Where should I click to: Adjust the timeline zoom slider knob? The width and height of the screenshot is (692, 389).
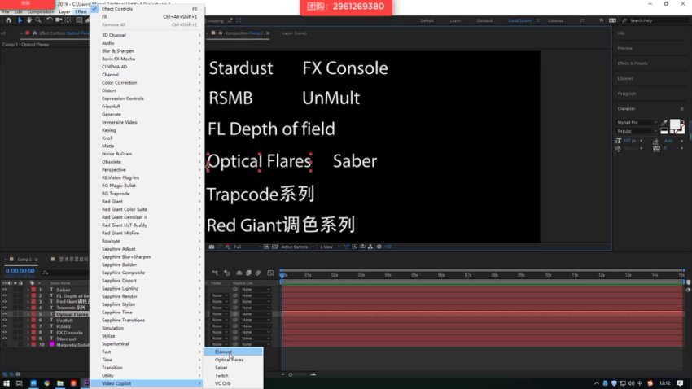tap(291, 374)
